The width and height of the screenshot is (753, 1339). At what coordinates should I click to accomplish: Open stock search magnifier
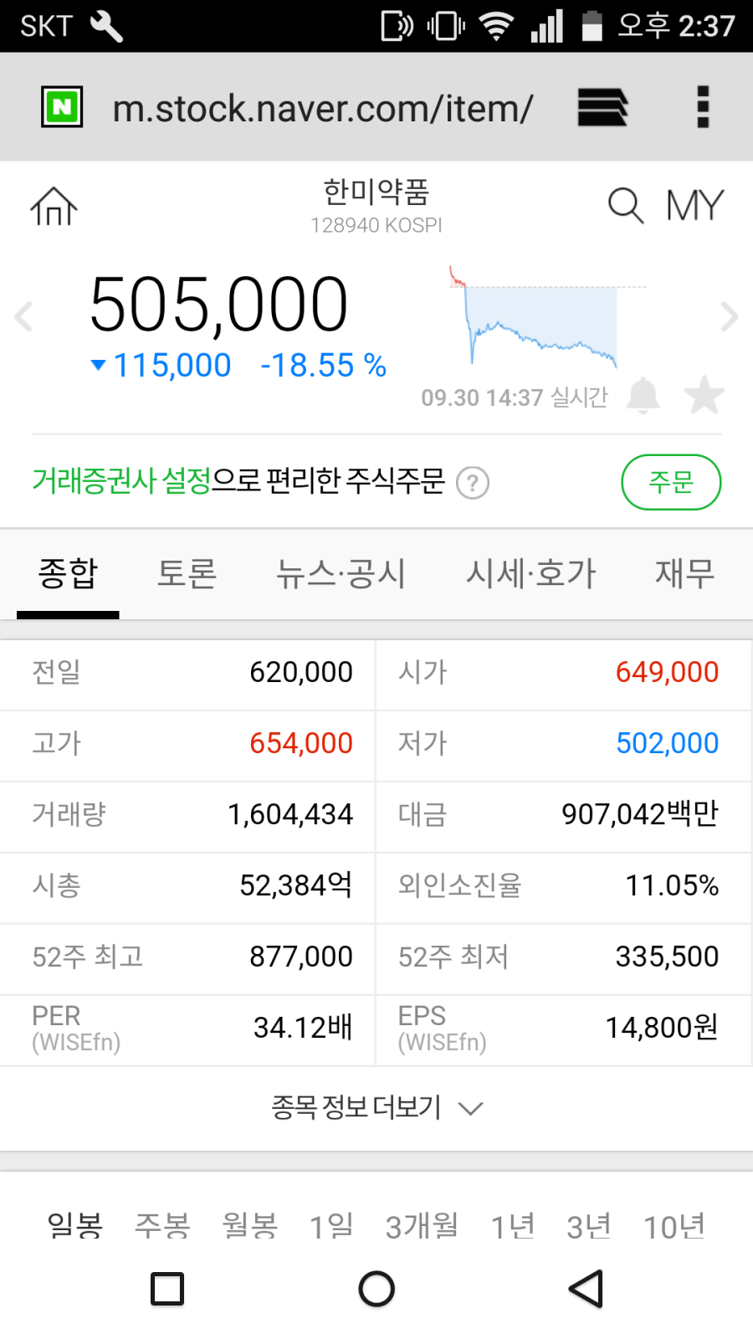(x=625, y=205)
